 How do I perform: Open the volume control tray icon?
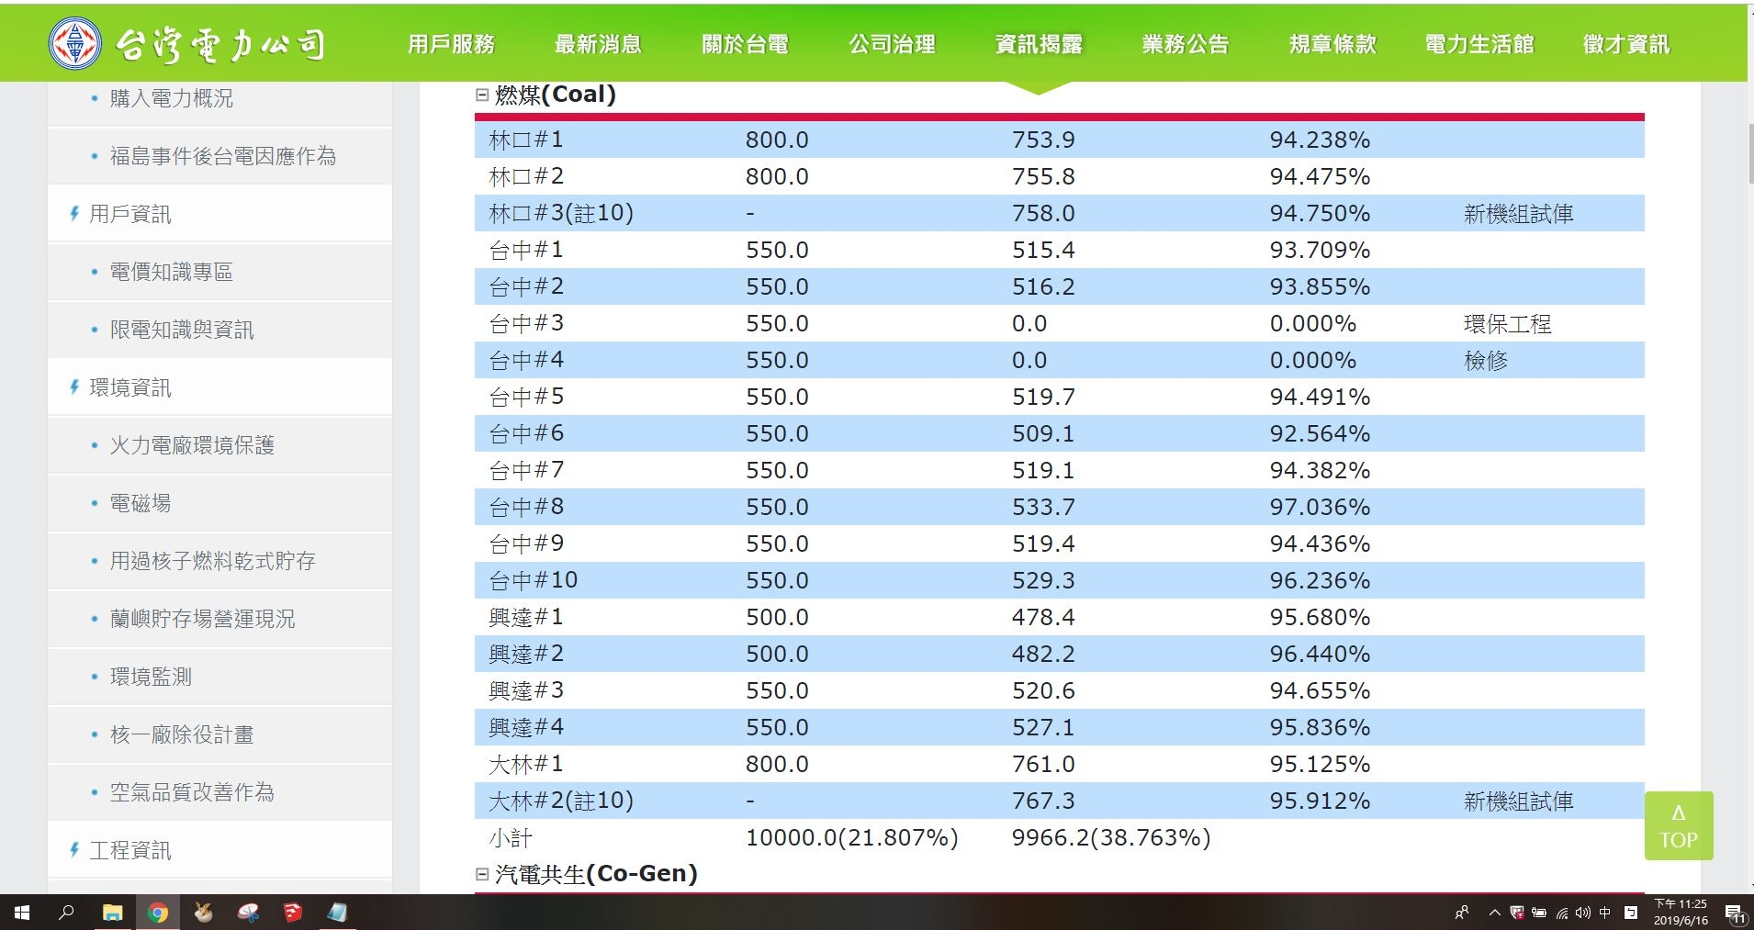click(1582, 913)
